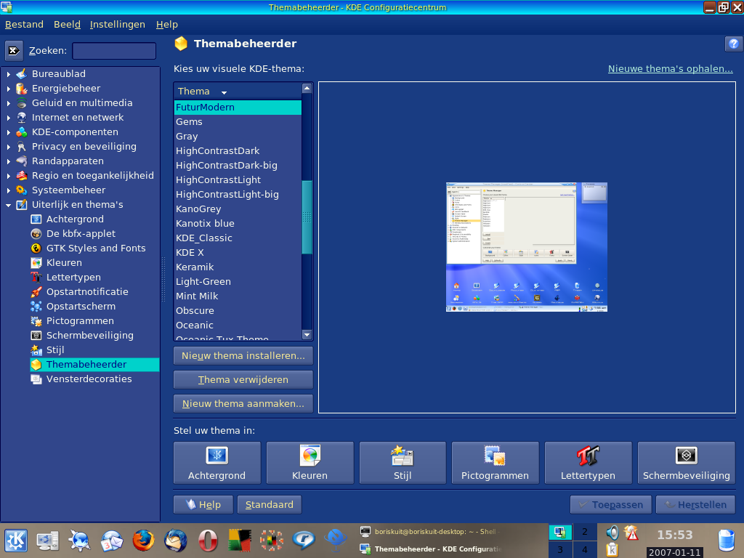The width and height of the screenshot is (744, 558).
Task: Open KDE-componenten icon
Action: click(22, 132)
